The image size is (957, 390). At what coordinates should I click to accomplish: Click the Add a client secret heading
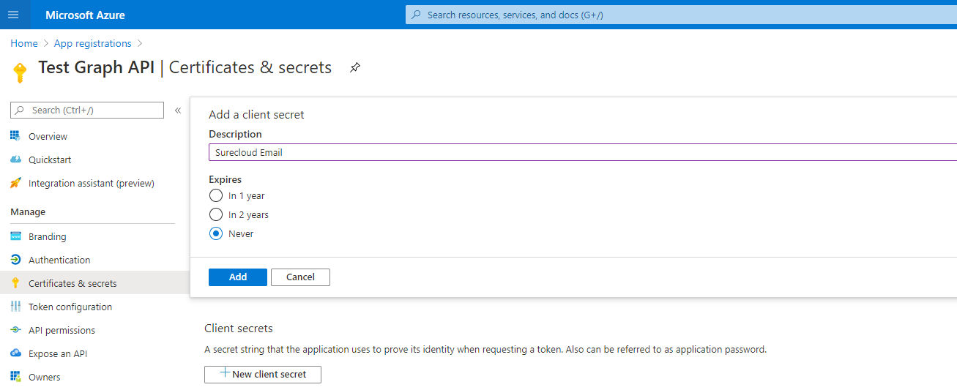tap(256, 114)
